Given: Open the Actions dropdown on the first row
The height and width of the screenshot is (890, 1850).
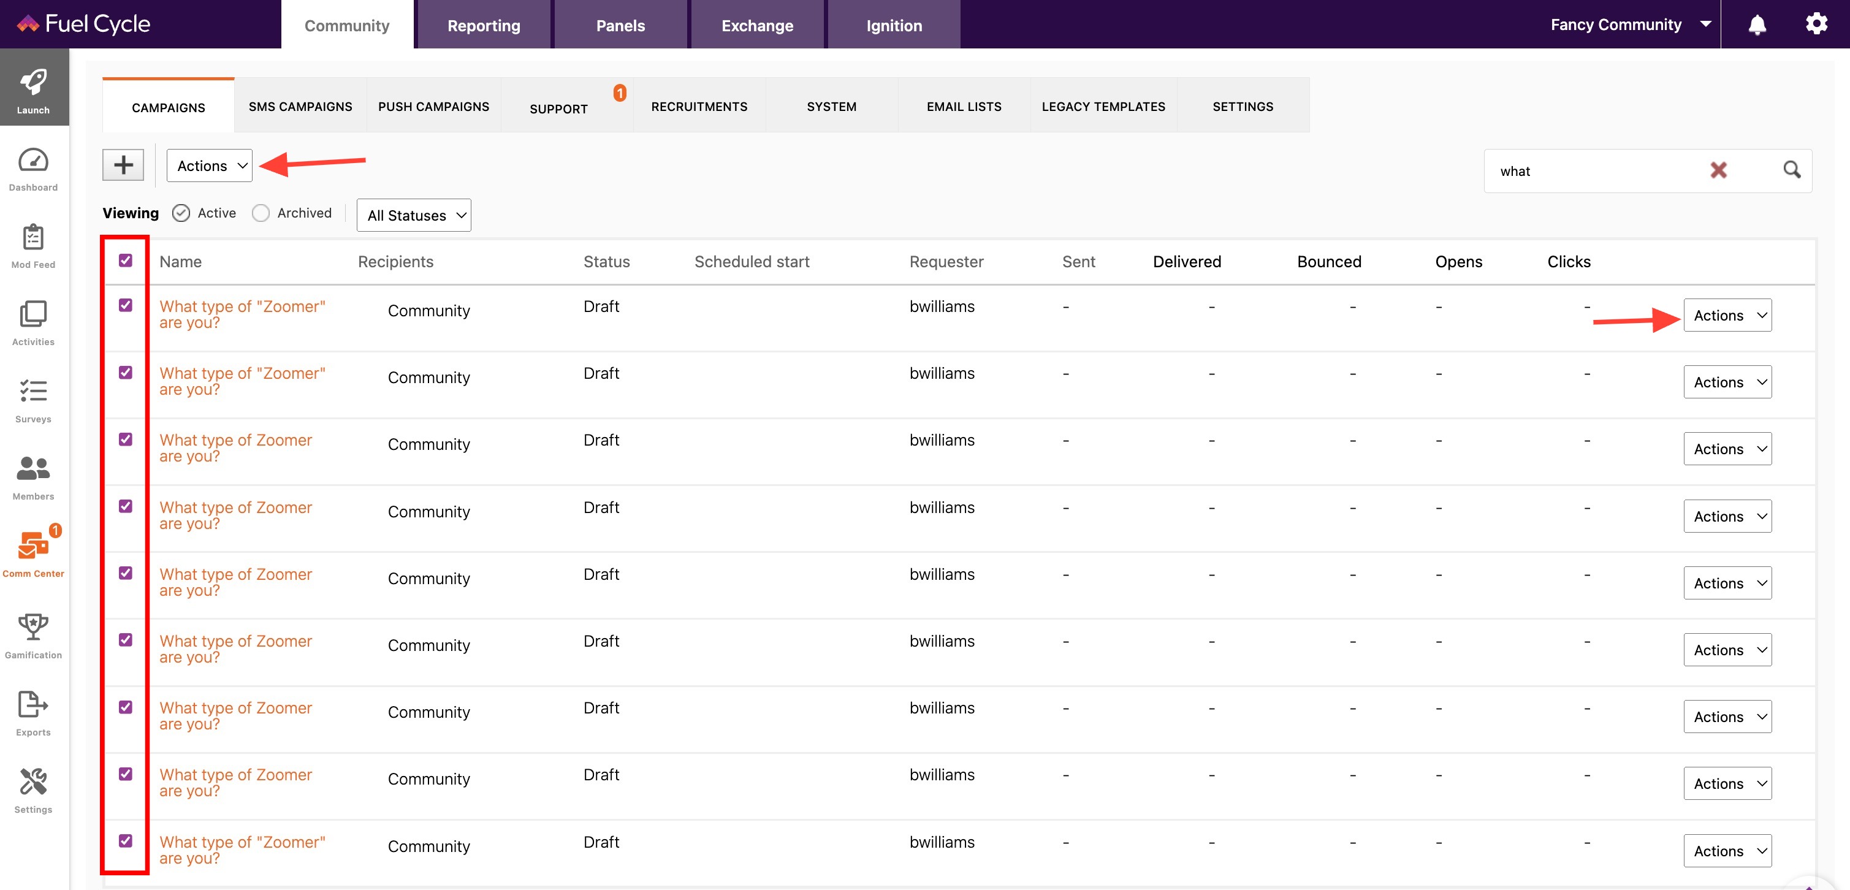Looking at the screenshot, I should tap(1727, 314).
